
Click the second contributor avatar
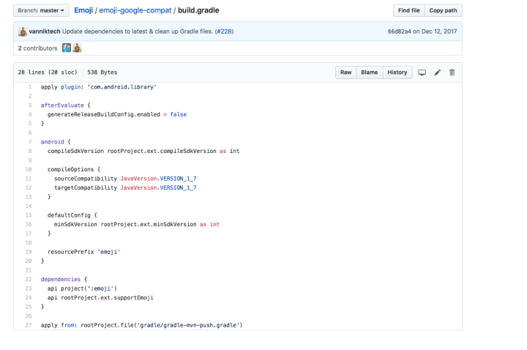tap(76, 48)
